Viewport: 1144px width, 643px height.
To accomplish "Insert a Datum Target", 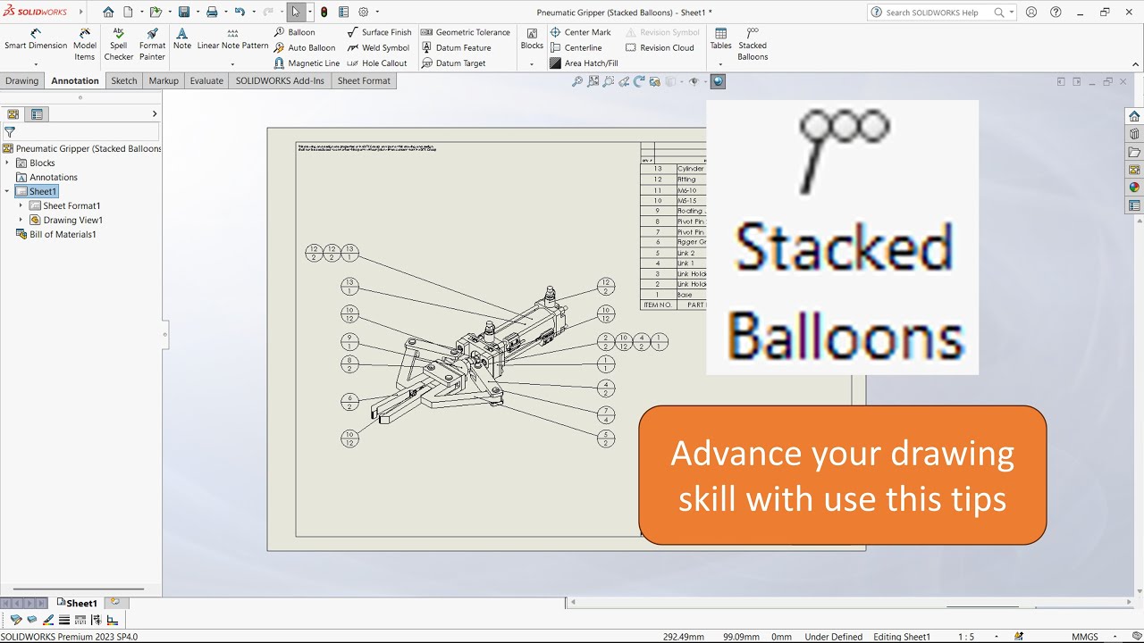I will pos(453,63).
